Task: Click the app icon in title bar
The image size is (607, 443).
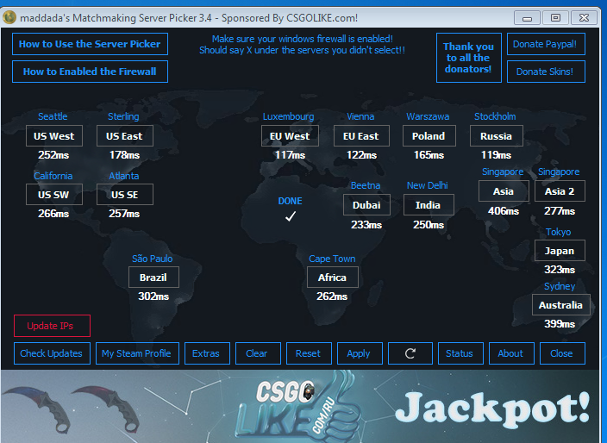Action: [9, 17]
